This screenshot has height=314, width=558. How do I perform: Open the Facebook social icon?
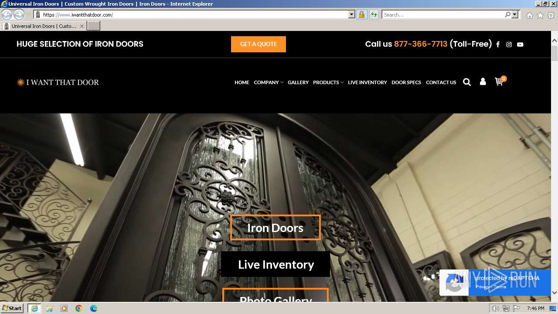coord(498,44)
